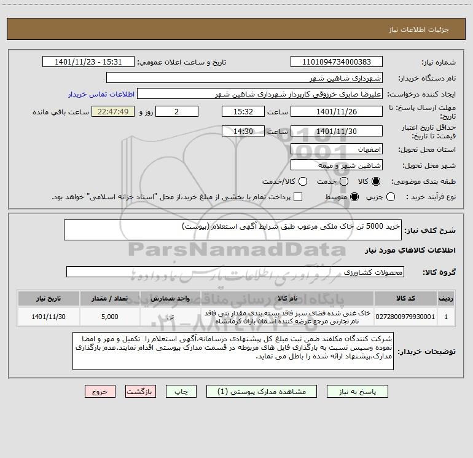Click the row number cell 1

point(446,317)
